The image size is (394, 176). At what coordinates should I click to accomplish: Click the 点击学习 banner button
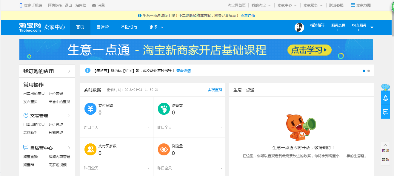[x=309, y=50]
